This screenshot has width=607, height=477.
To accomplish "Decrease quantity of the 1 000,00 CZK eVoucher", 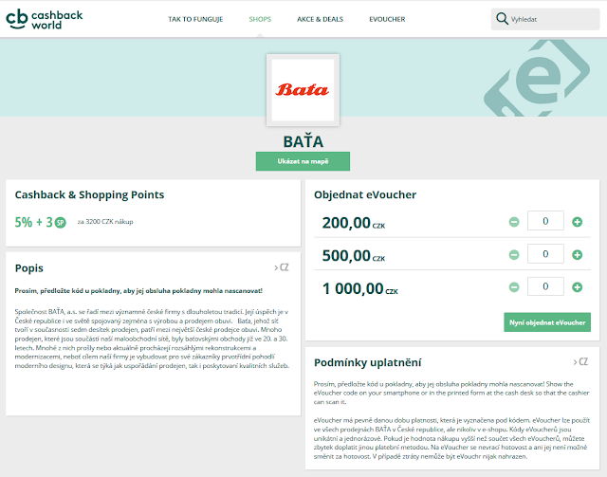I will [x=514, y=287].
